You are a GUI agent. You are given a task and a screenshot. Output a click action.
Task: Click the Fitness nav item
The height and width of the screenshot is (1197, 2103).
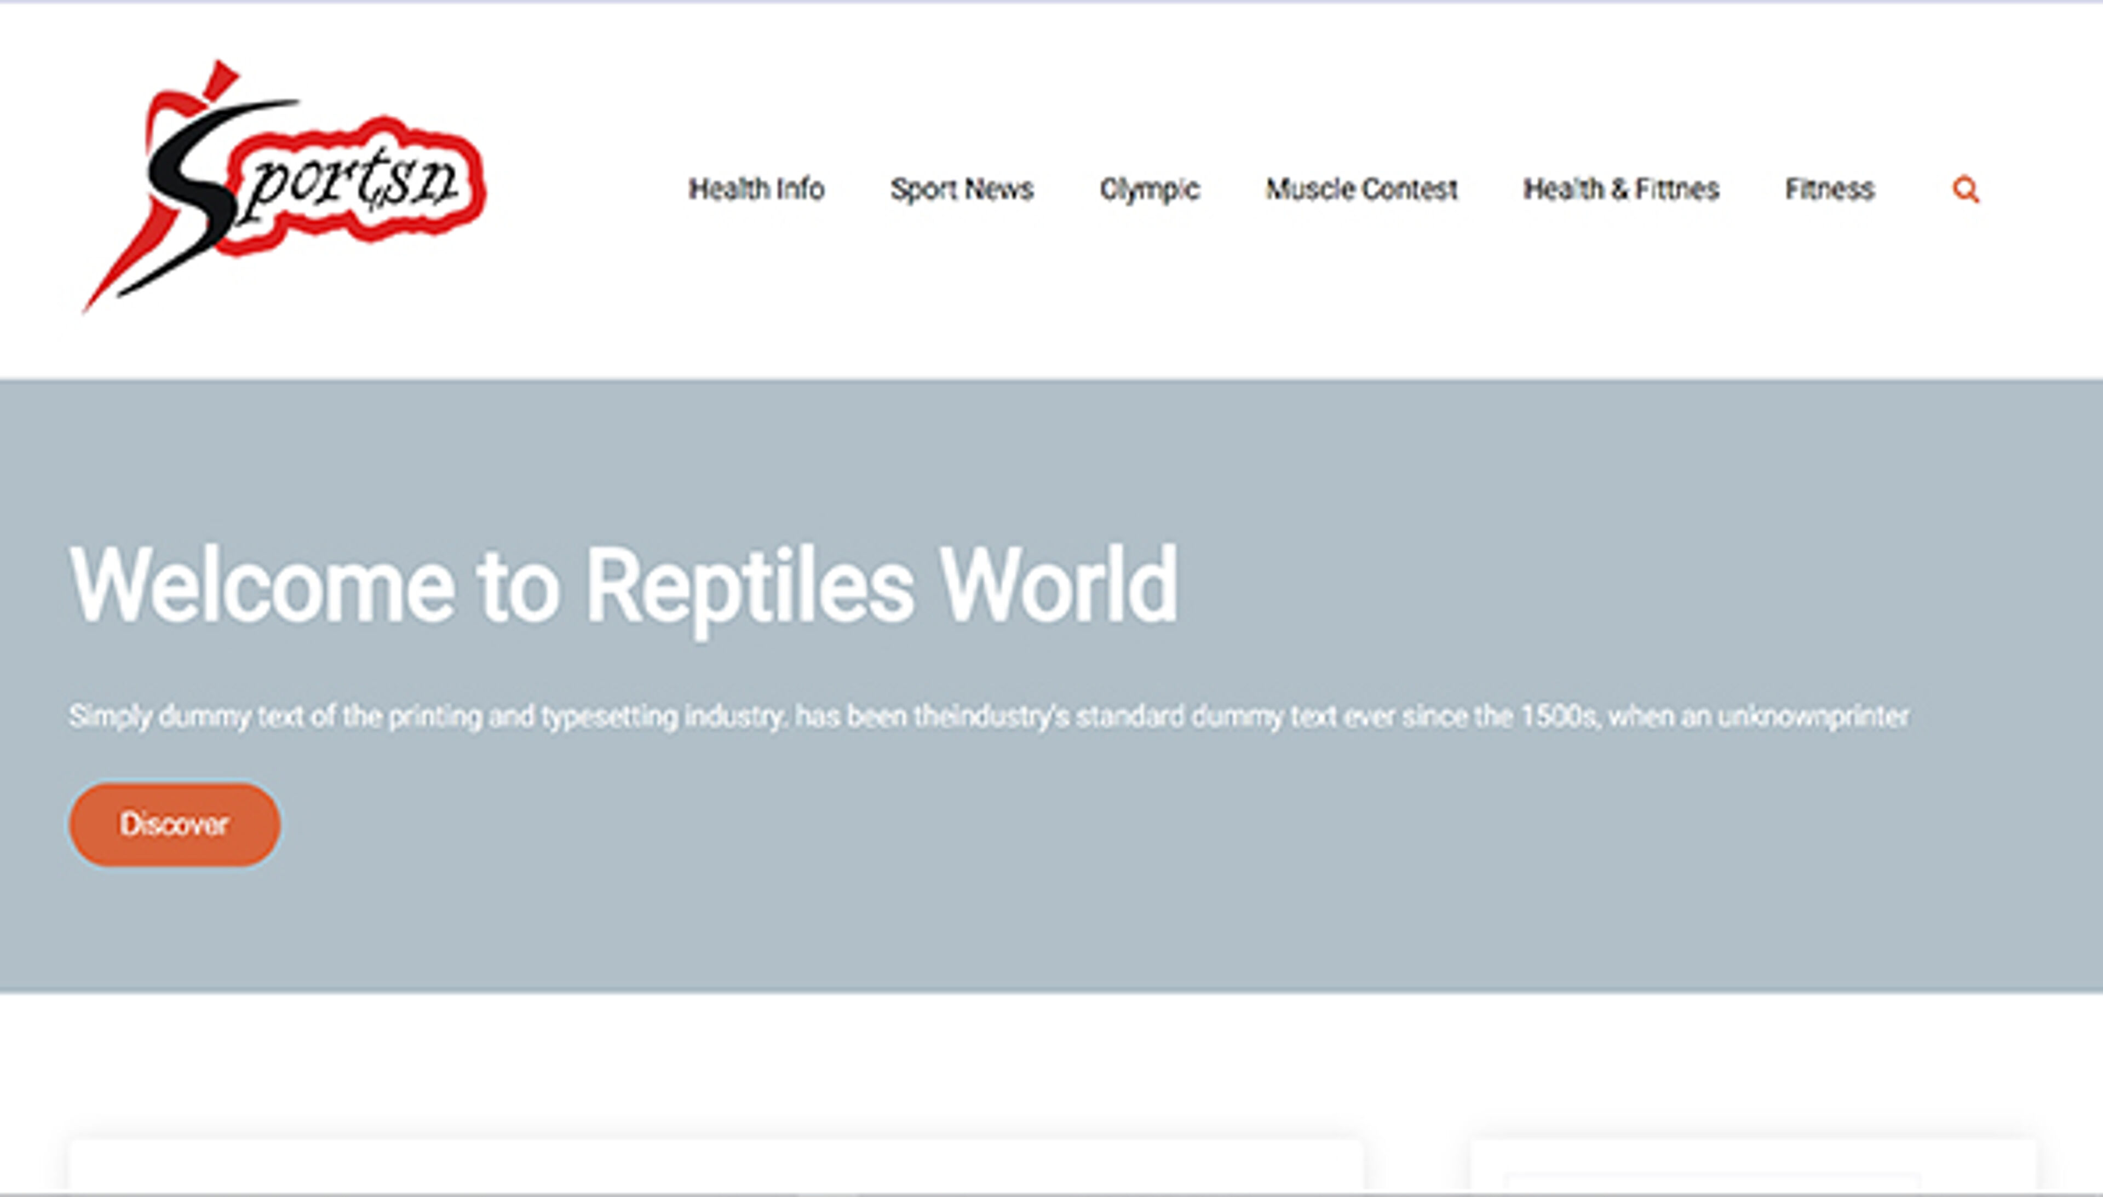(x=1829, y=189)
